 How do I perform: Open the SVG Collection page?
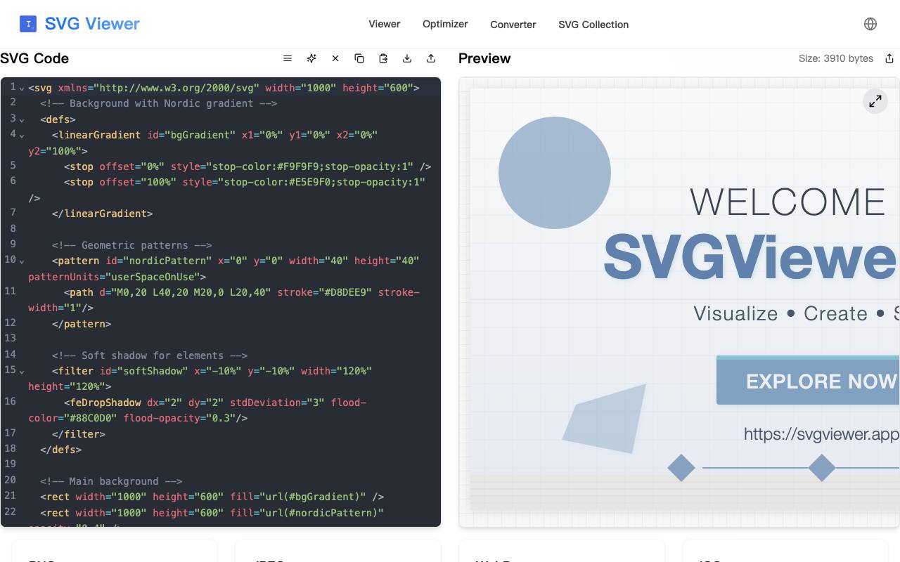point(593,25)
